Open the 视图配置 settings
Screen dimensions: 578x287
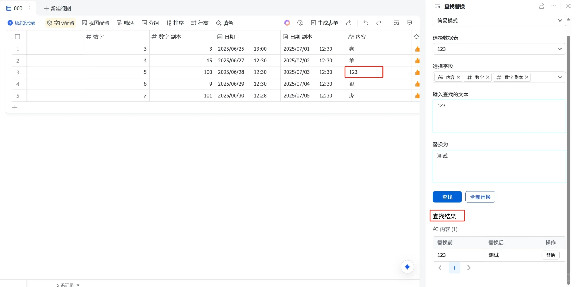[x=96, y=23]
